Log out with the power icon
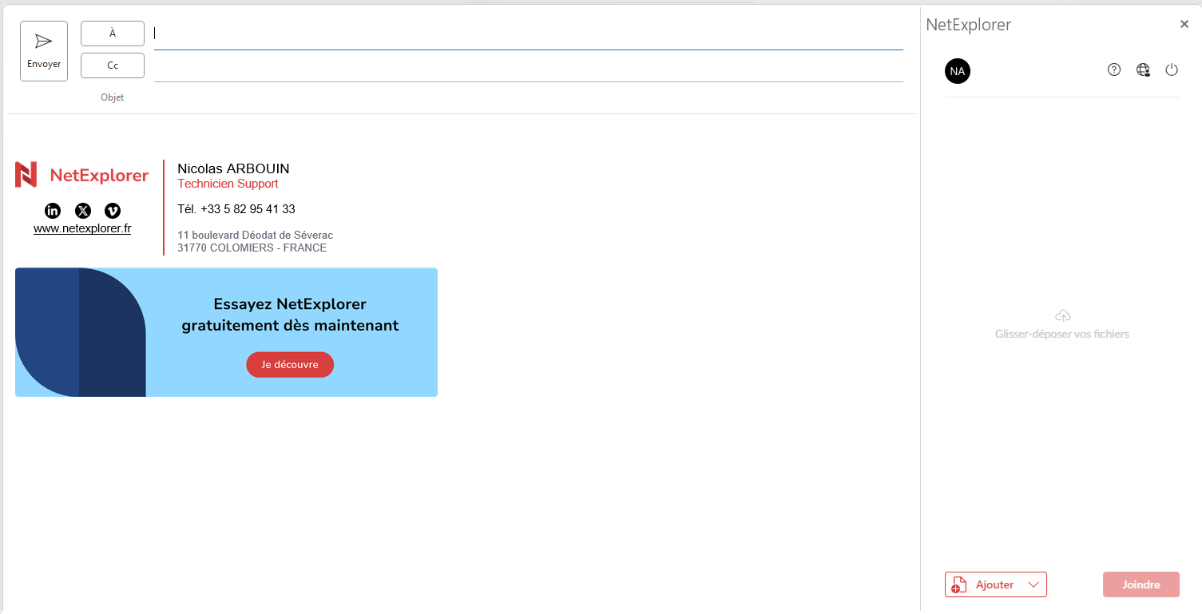Image resolution: width=1202 pixels, height=614 pixels. coord(1172,70)
